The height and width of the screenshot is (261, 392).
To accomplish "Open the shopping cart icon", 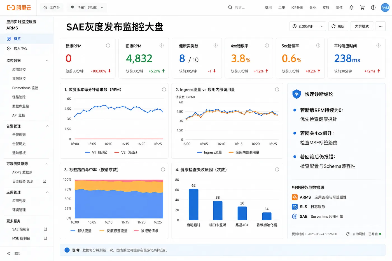I will (x=362, y=8).
